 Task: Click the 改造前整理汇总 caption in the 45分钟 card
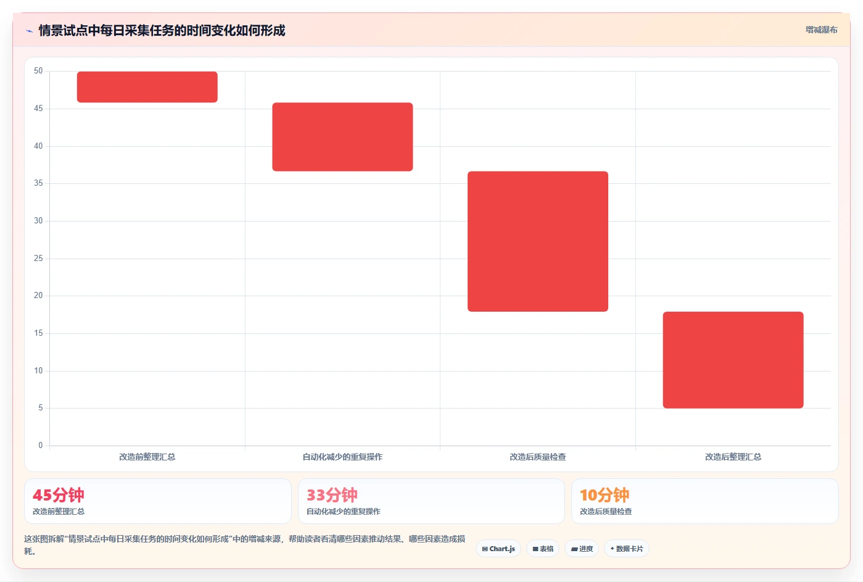click(59, 512)
